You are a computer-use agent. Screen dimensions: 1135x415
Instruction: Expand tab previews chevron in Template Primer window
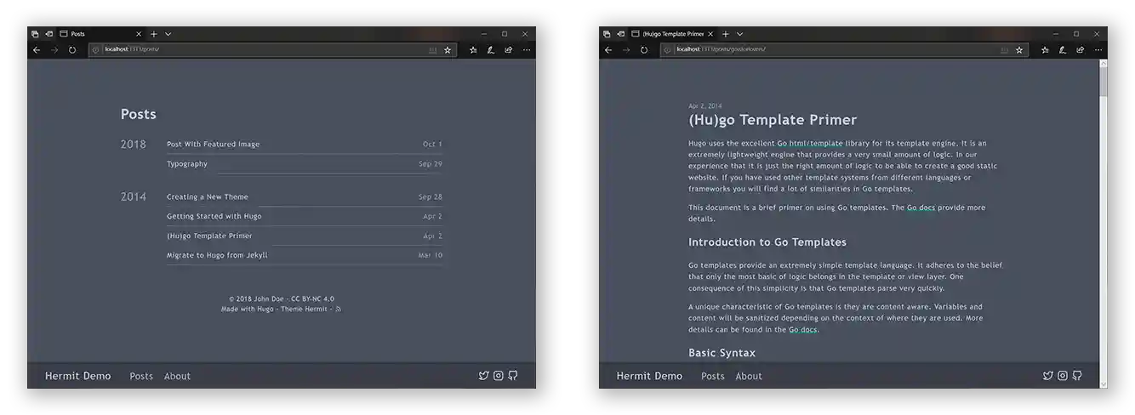[x=739, y=34]
